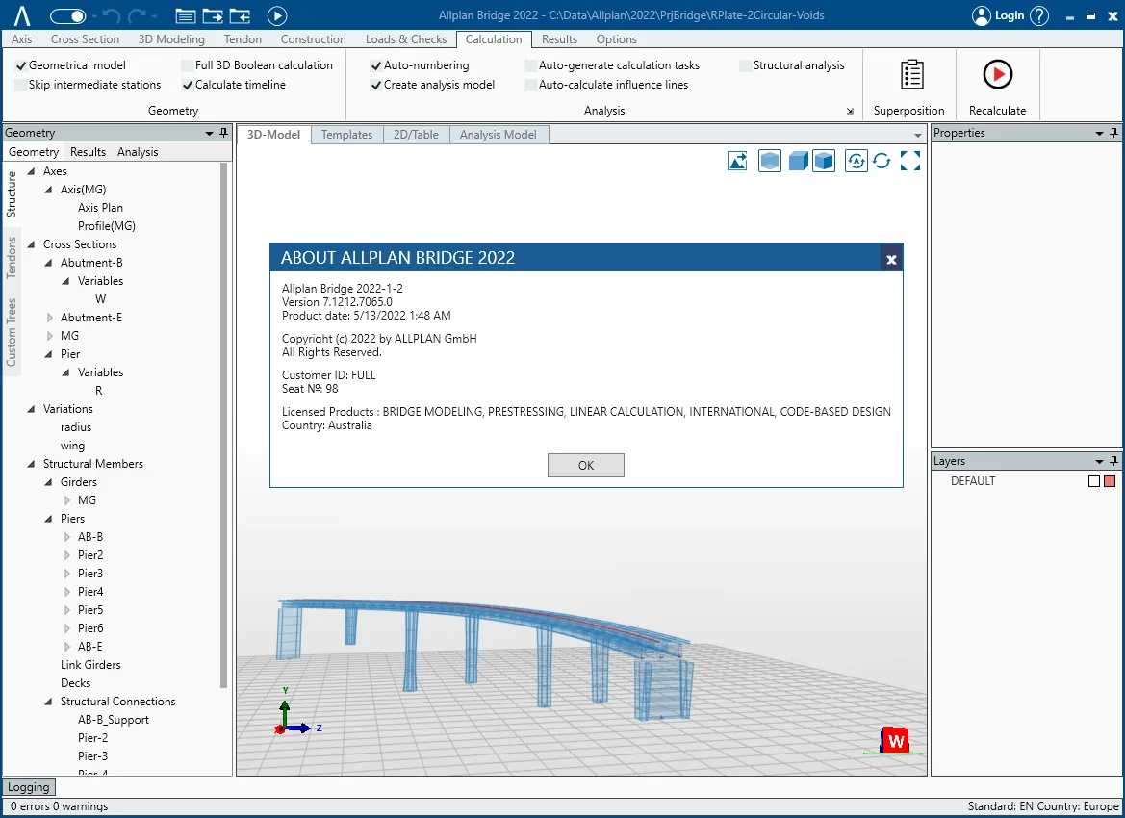Collapse the Structural Members node
Screen dimensions: 1125x818
(x=31, y=464)
